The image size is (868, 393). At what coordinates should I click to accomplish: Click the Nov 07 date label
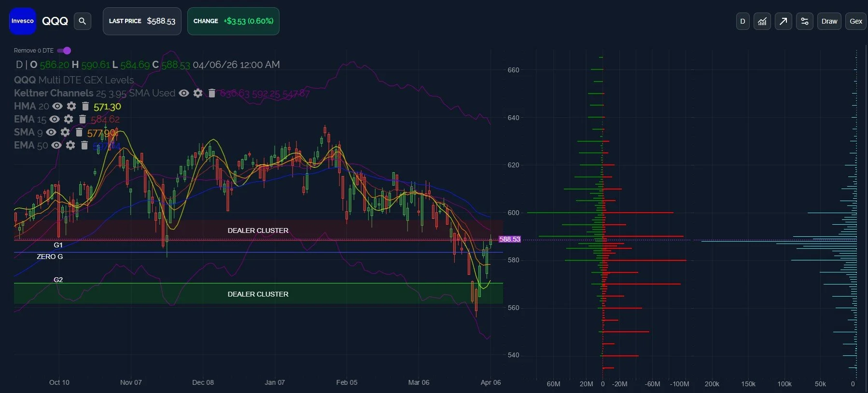tap(131, 382)
